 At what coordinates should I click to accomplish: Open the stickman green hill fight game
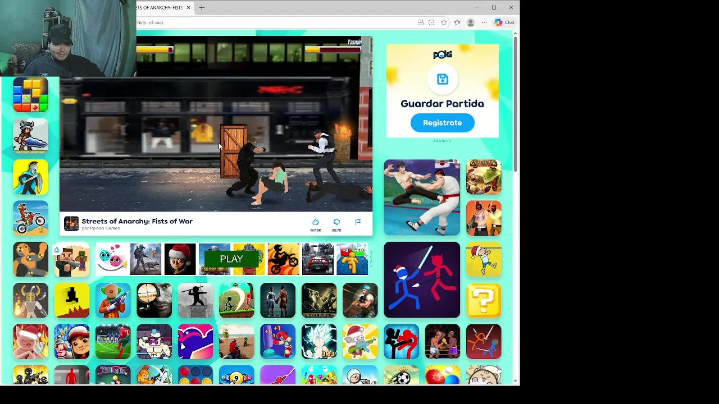click(x=236, y=300)
